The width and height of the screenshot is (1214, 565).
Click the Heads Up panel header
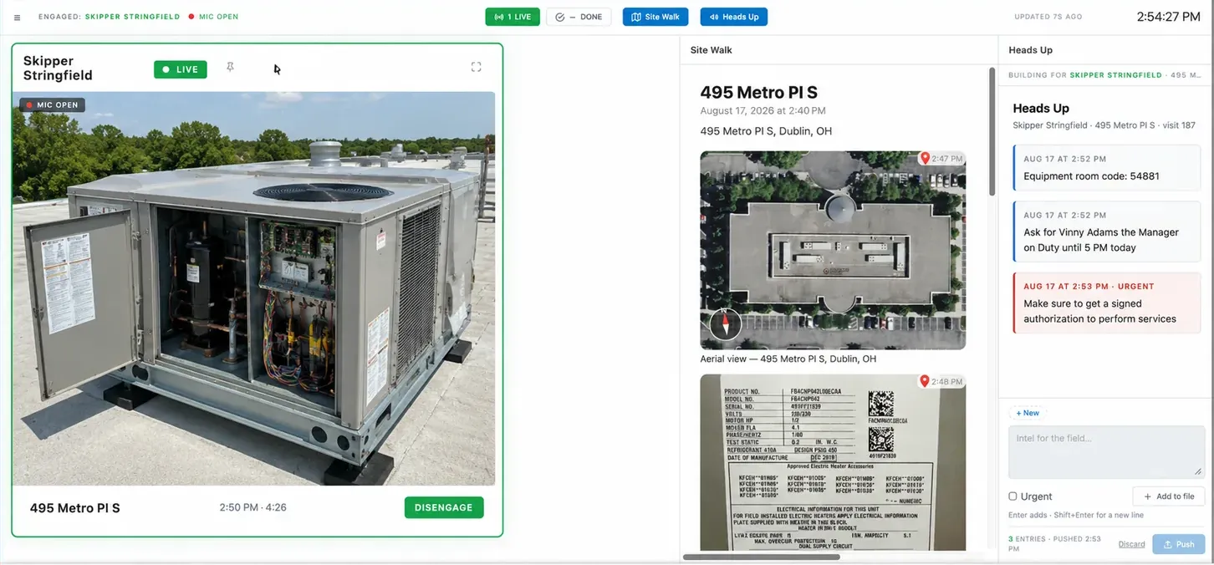pos(1030,50)
